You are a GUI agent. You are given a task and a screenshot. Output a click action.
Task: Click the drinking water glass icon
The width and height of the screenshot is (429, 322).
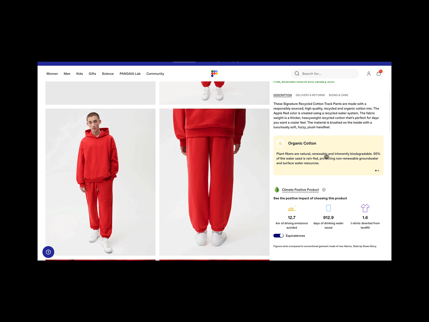pos(328,208)
